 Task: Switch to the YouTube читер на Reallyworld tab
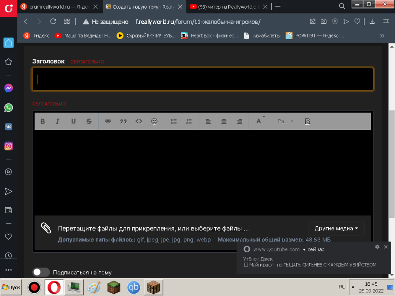pos(229,7)
